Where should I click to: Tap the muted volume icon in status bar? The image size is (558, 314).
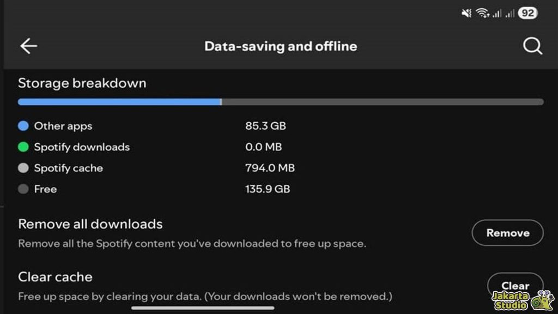pyautogui.click(x=466, y=12)
